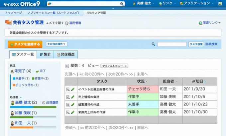The height and width of the screenshot is (136, 226).
Task: Click the 詳細検索 link
Action: (211, 44)
